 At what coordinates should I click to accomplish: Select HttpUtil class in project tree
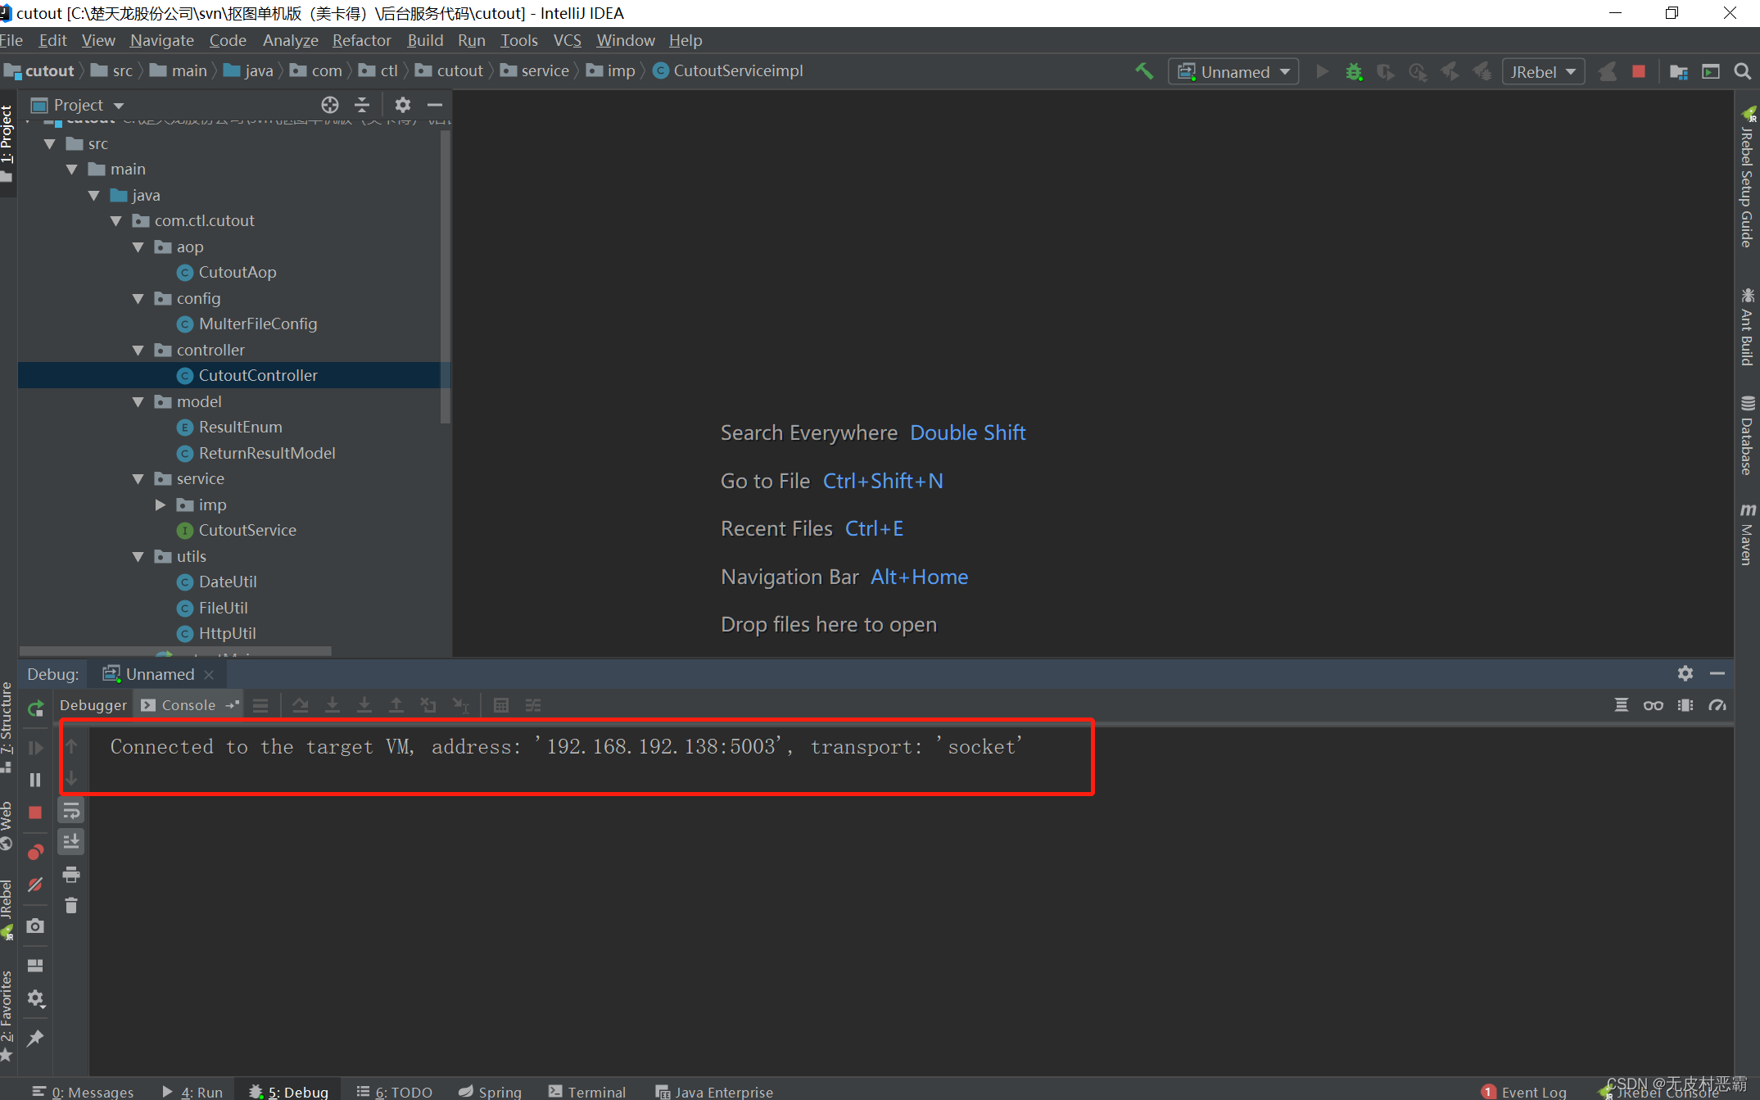226,633
